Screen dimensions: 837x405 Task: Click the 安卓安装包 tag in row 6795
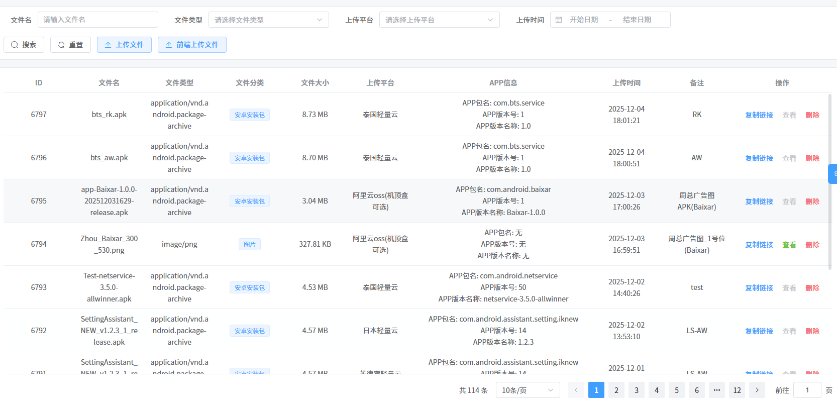click(x=250, y=201)
